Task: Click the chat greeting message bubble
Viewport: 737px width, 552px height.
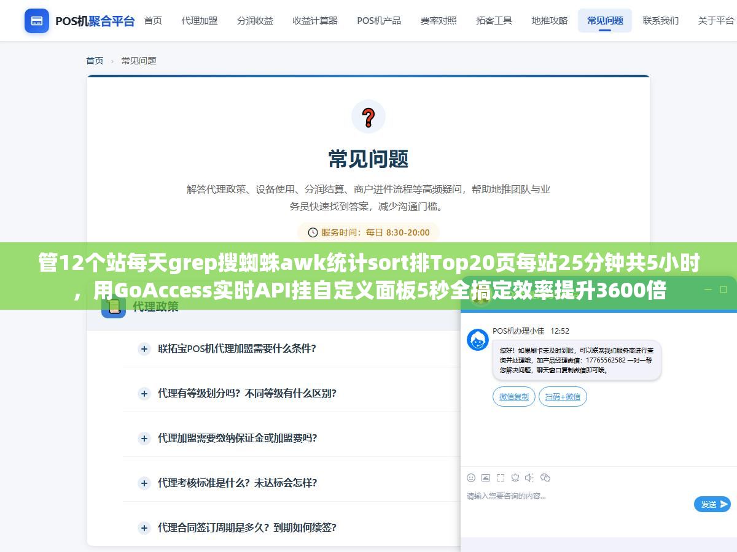Action: (577, 361)
